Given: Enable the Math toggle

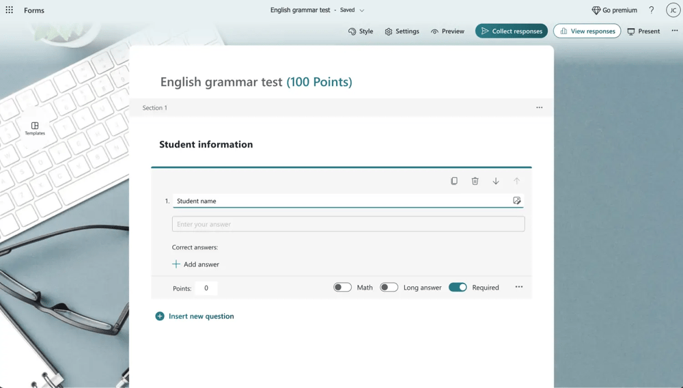Looking at the screenshot, I should coord(342,288).
